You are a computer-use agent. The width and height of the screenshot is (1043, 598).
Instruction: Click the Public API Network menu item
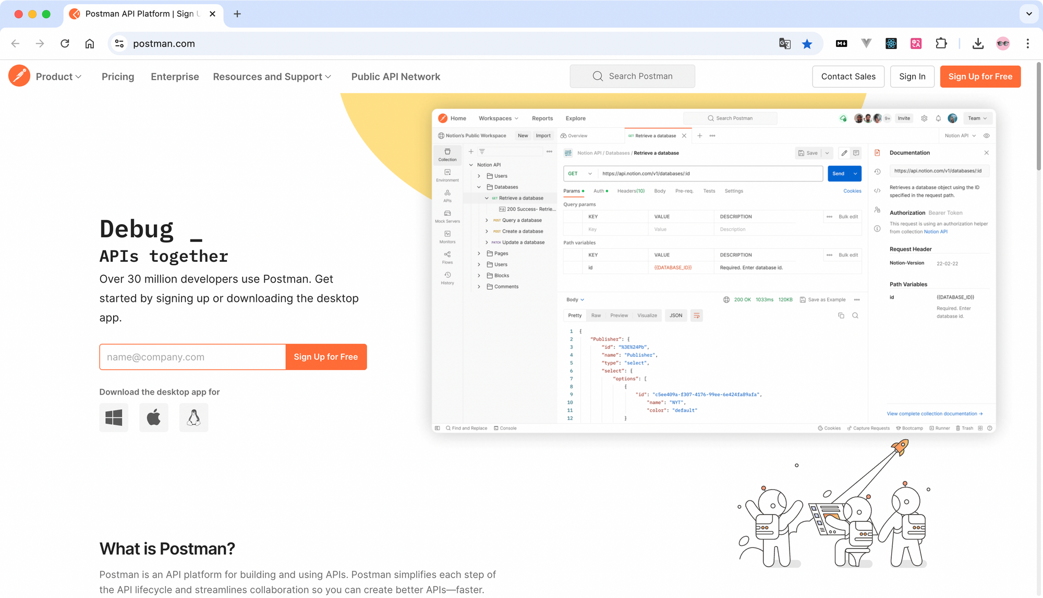396,77
